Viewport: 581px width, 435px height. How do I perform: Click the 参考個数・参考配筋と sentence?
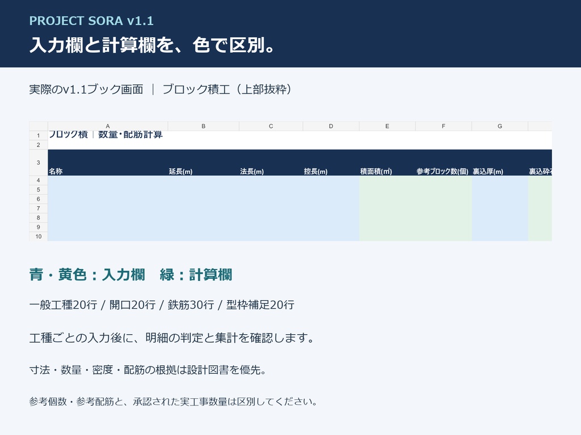click(x=173, y=402)
